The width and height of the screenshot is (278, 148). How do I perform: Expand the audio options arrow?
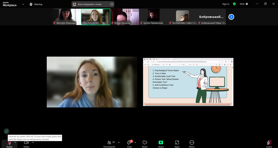coord(15,142)
